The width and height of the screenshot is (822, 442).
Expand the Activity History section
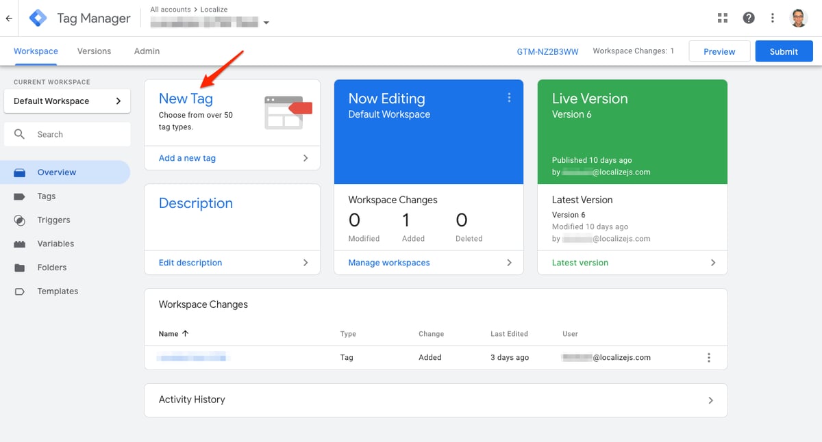tap(436, 400)
